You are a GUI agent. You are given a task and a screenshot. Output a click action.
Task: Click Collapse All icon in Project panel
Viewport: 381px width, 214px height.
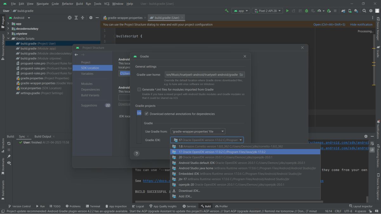[83, 18]
